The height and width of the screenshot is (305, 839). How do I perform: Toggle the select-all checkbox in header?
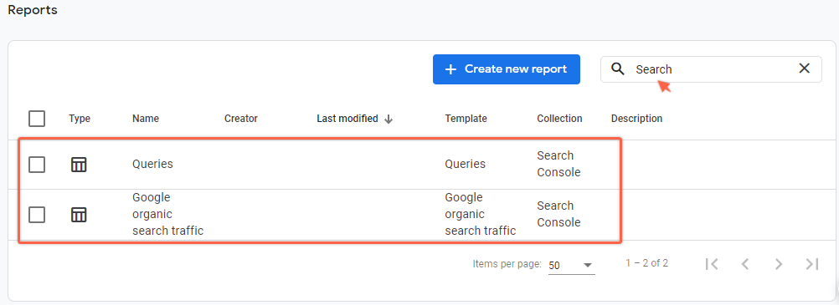click(x=37, y=119)
